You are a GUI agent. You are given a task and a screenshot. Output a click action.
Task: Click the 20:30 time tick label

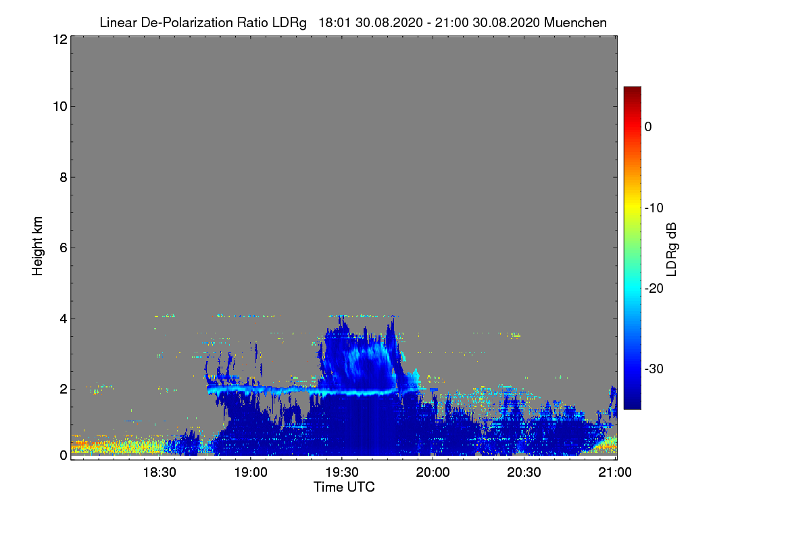point(524,472)
